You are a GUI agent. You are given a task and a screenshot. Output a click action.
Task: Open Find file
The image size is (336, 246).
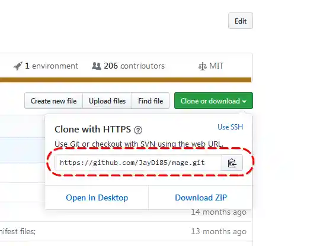151,101
